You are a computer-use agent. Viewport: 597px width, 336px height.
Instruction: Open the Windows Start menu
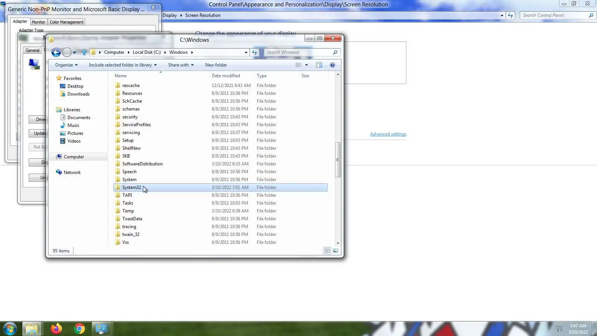[10, 329]
